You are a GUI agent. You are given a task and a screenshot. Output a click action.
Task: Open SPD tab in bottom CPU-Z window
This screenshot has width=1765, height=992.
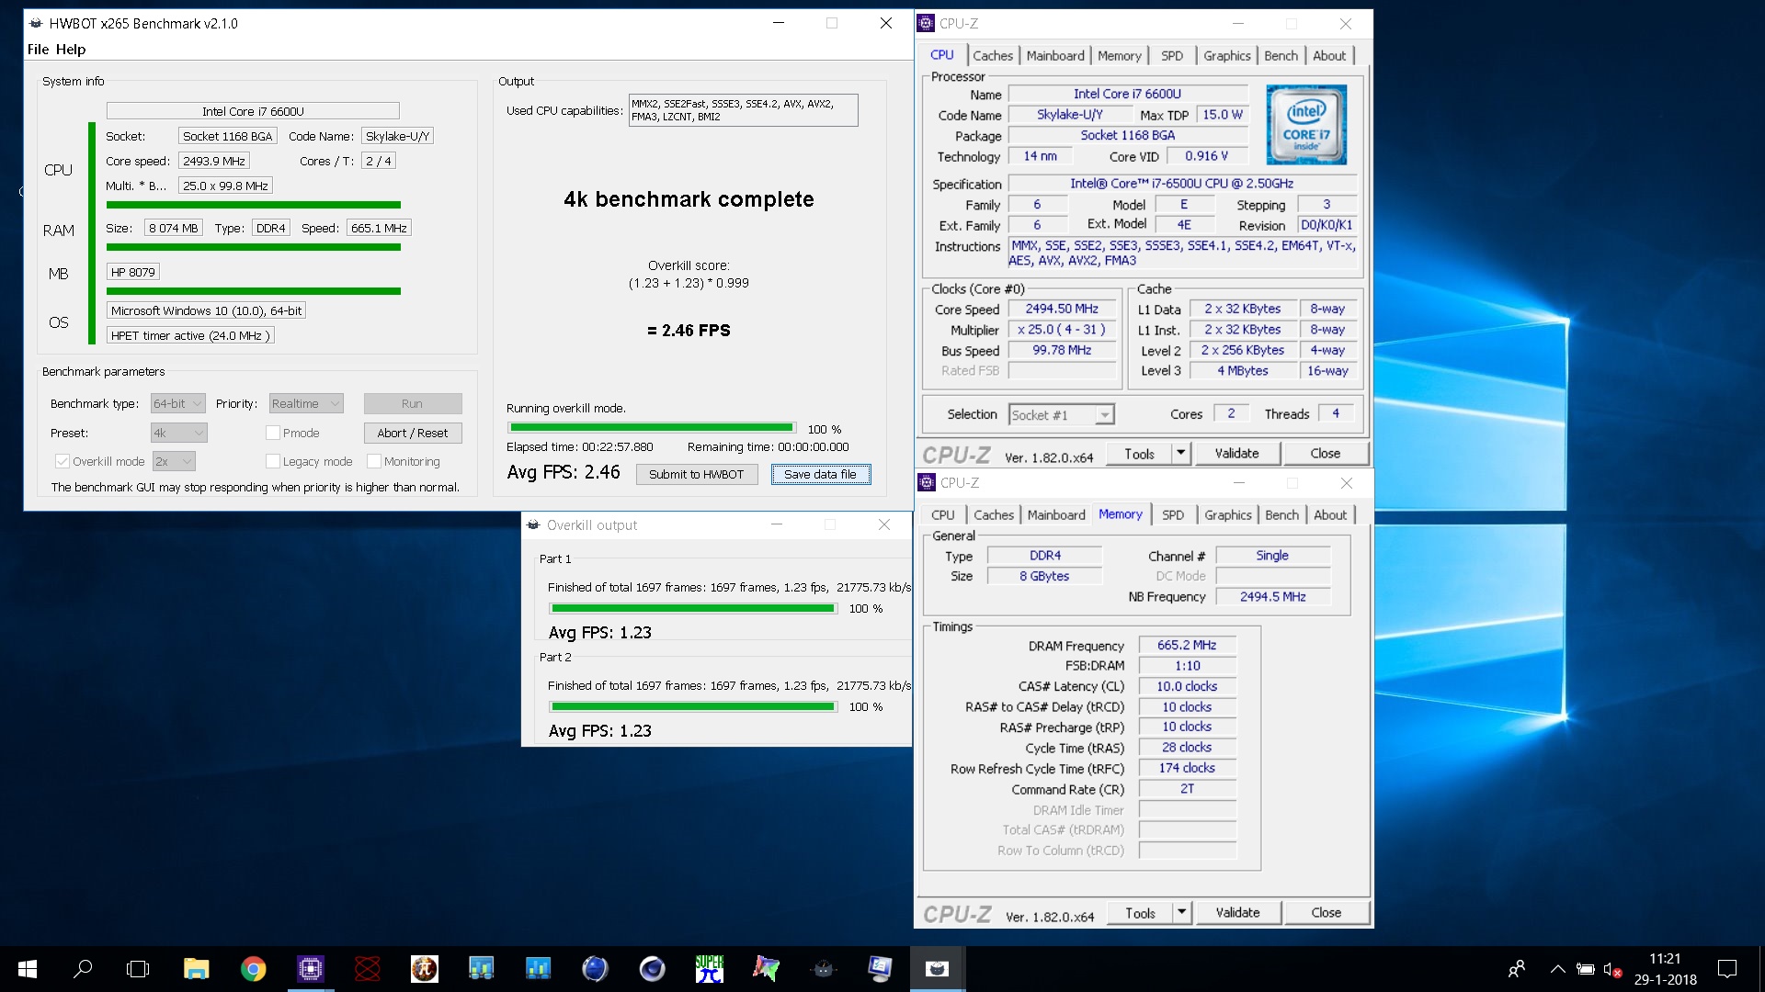click(1173, 515)
